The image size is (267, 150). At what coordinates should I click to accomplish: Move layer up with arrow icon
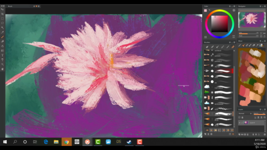coord(253,135)
